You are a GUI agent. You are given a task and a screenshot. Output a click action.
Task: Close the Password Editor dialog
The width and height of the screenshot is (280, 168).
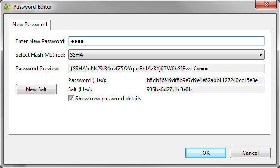(x=266, y=5)
